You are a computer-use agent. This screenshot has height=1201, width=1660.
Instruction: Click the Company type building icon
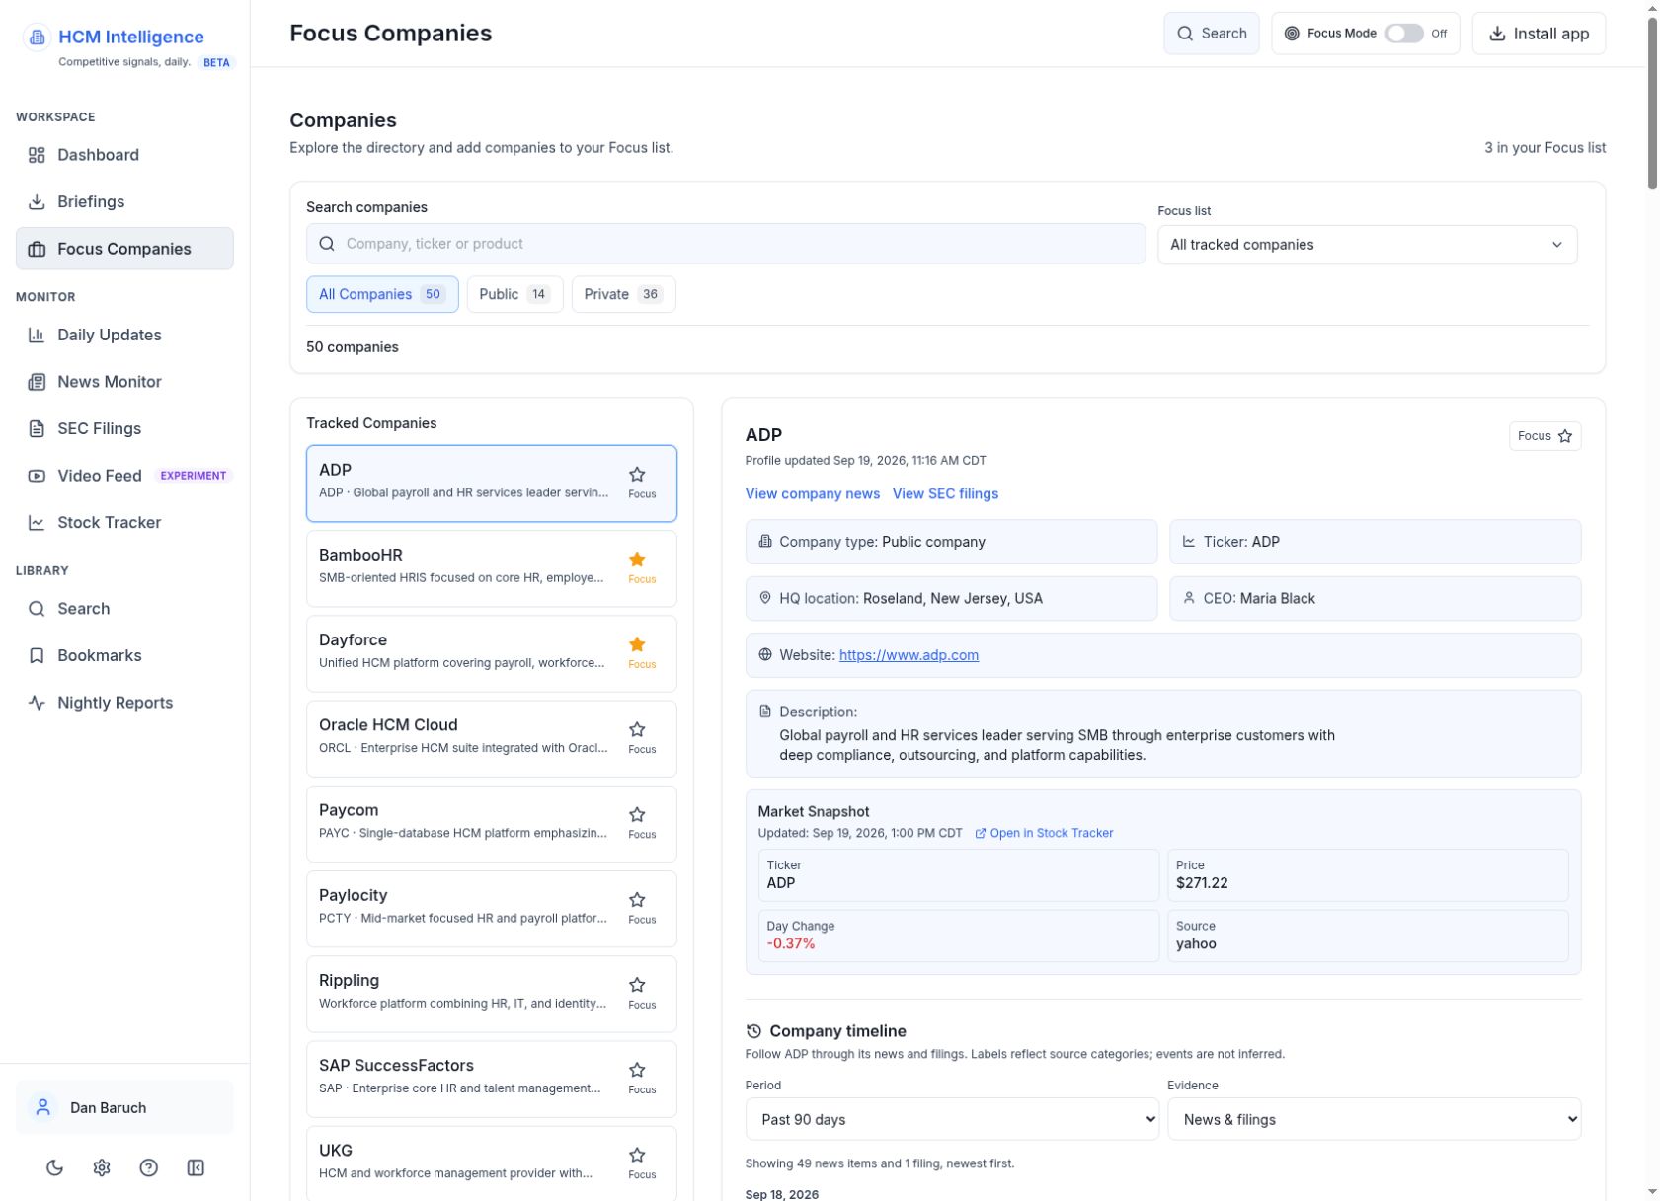pos(764,541)
